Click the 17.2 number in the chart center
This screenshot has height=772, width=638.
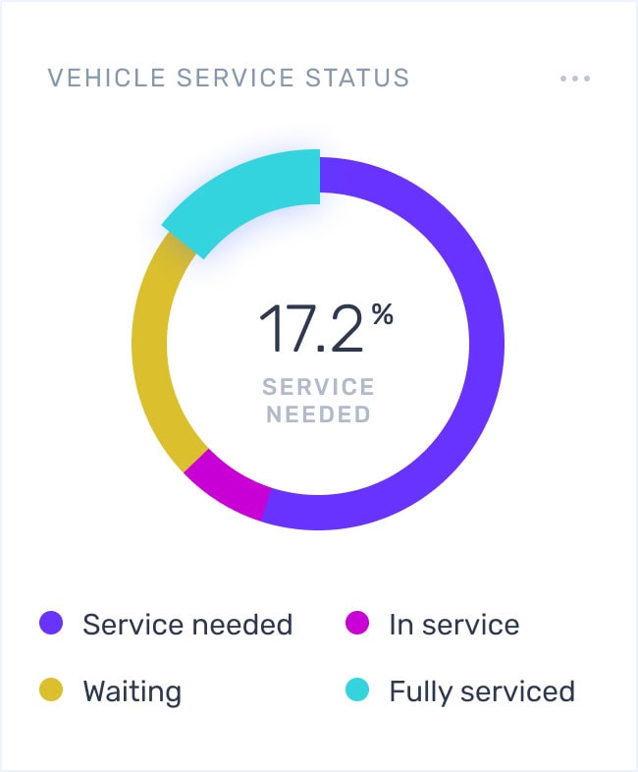[311, 329]
